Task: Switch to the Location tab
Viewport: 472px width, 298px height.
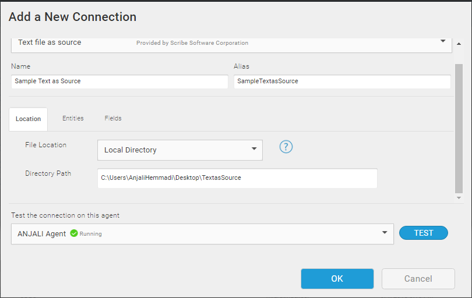Action: pos(28,119)
